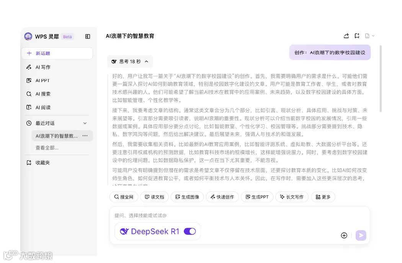402x263 pixels.
Task: Click the 搜全网 skill button
Action: point(124,197)
